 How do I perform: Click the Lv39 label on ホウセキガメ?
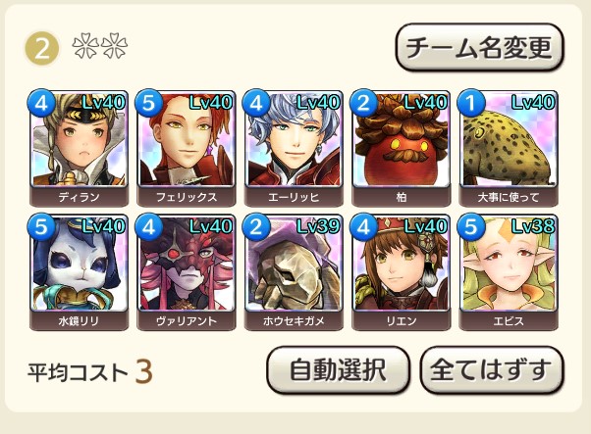pyautogui.click(x=318, y=226)
